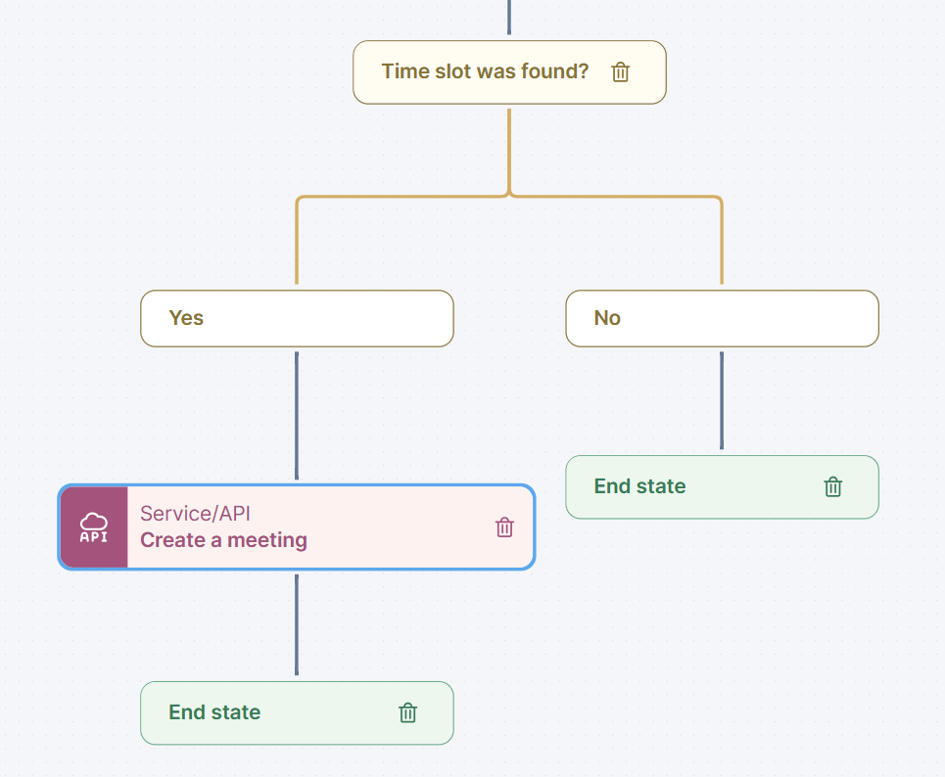The image size is (945, 777).
Task: Click the Service/API label text
Action: (x=195, y=514)
